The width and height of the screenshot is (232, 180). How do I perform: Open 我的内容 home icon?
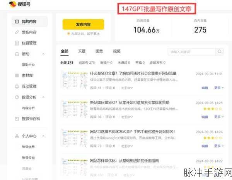tap(17, 21)
